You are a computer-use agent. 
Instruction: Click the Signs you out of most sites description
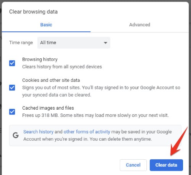101,91
